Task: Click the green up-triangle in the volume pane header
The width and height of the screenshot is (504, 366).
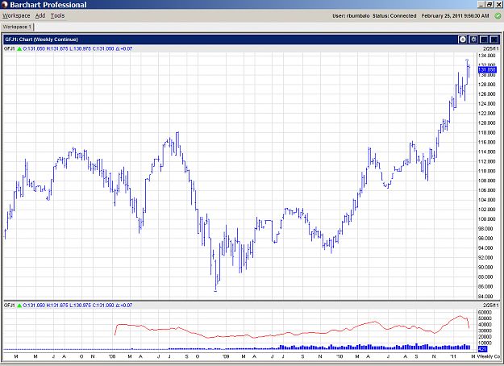Action: [x=19, y=306]
